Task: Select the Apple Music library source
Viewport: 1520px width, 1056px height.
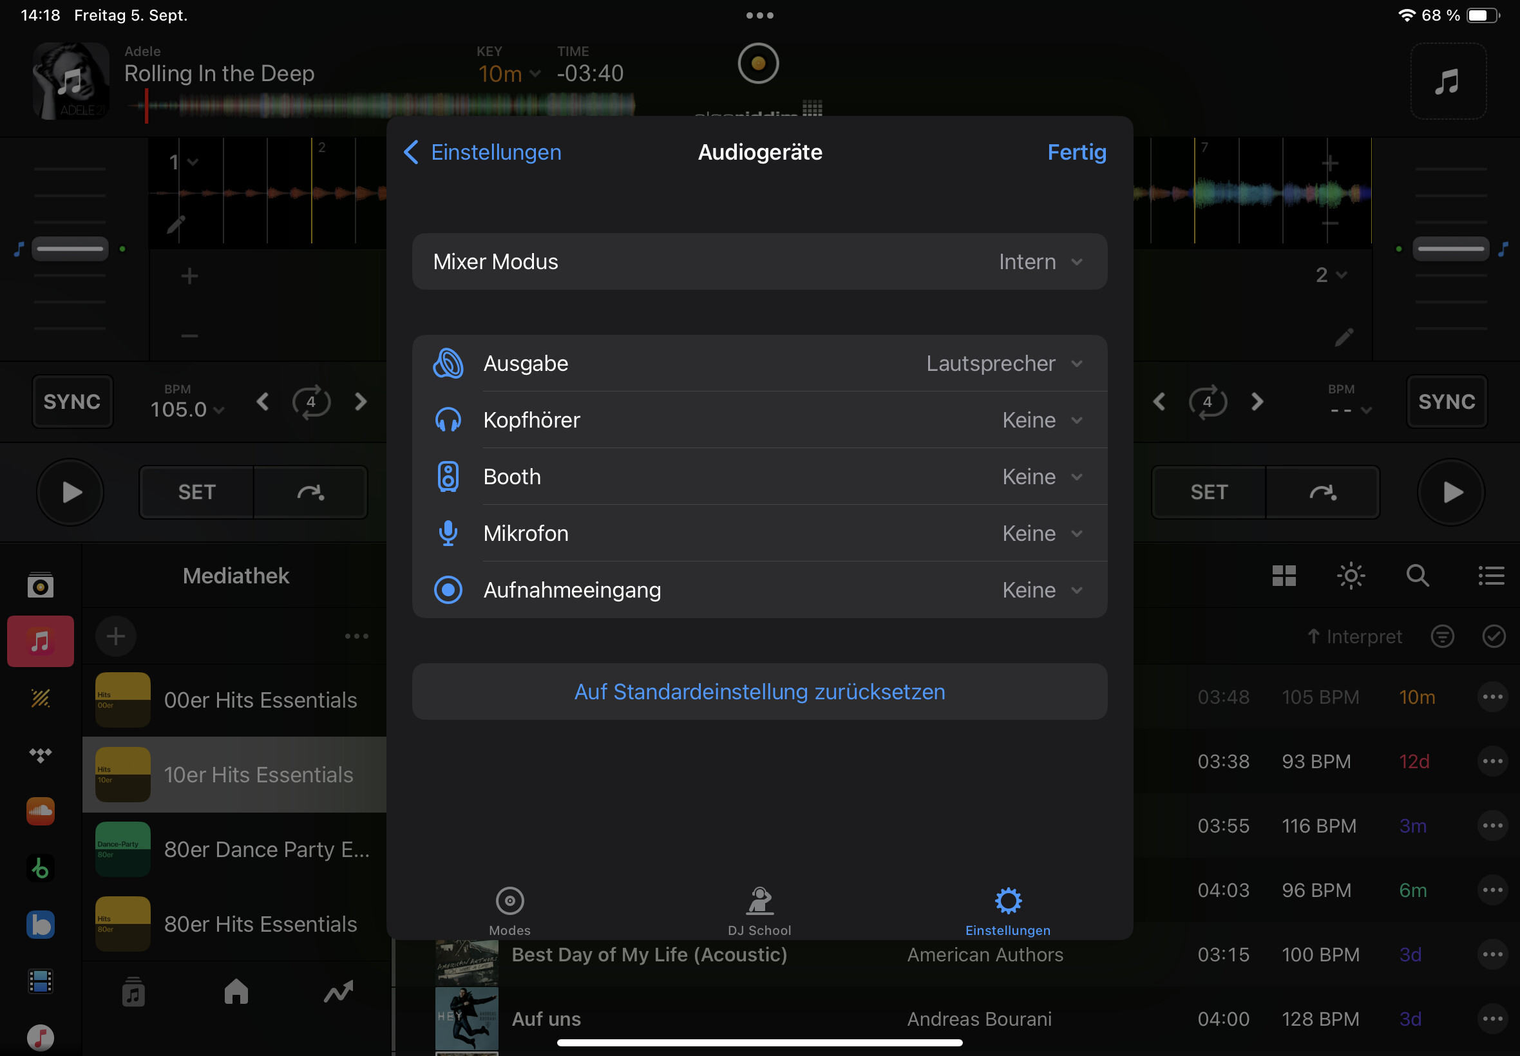Action: point(41,641)
